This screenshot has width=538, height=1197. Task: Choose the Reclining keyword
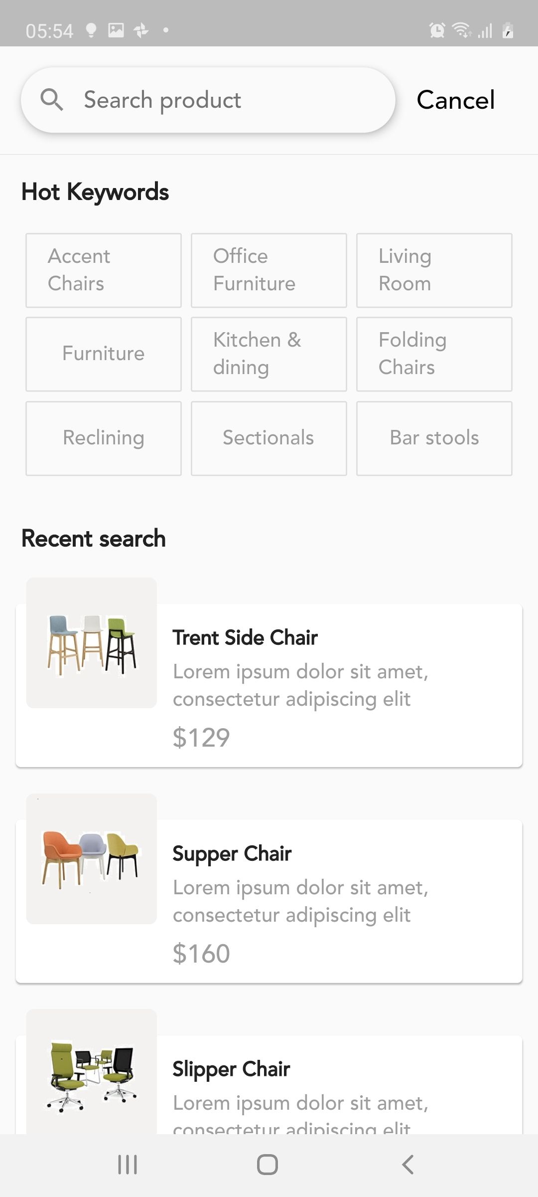104,438
